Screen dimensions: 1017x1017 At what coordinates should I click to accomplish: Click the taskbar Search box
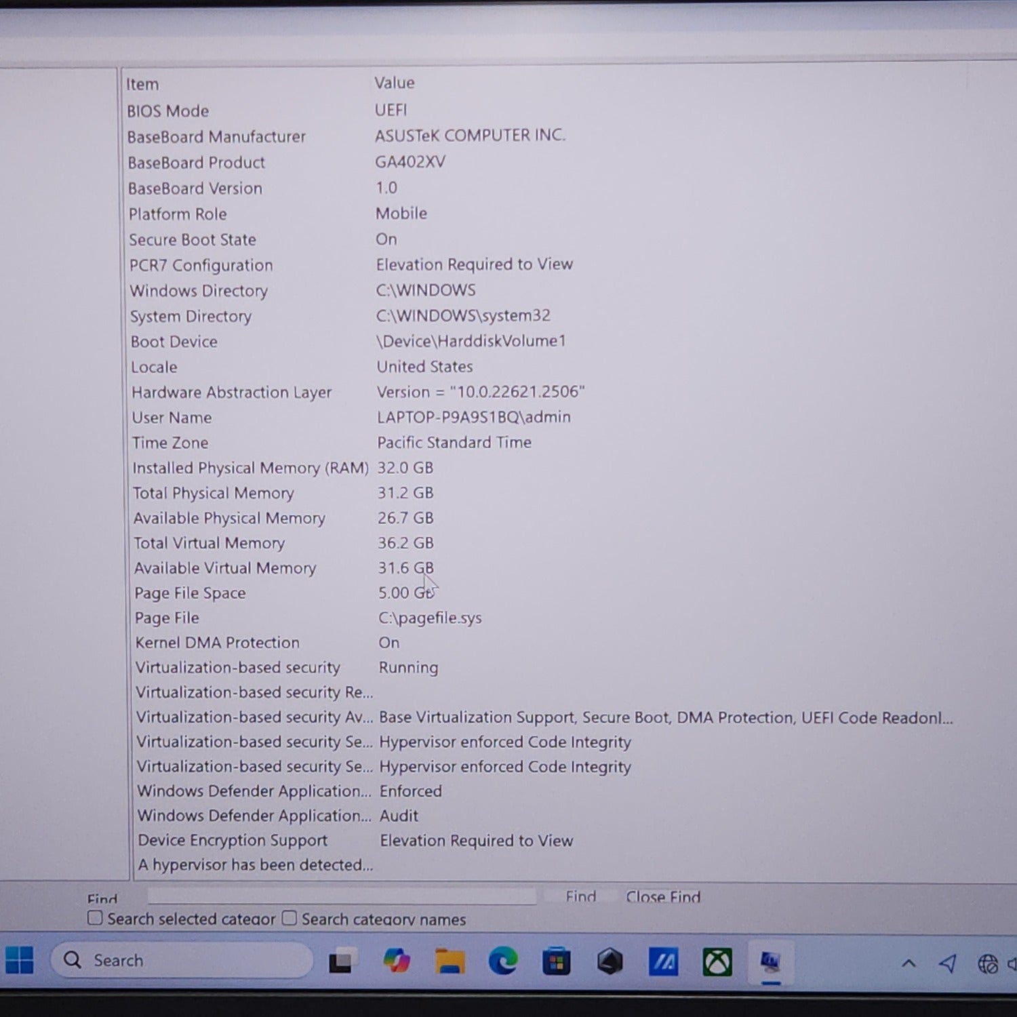(x=182, y=961)
